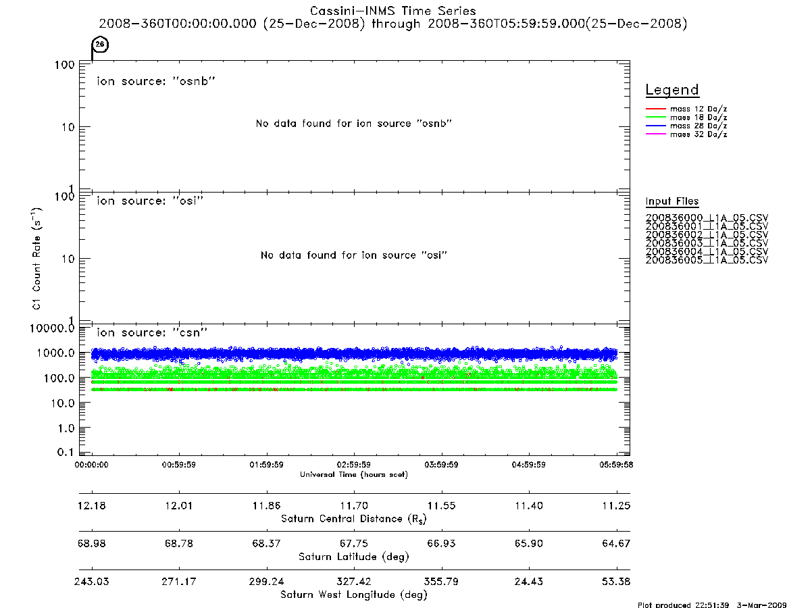
Task: Click the magenta mass 32 Da/z legend line
Action: pos(655,134)
